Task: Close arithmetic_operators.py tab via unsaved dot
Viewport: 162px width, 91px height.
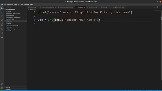Action: pyautogui.click(x=56, y=7)
